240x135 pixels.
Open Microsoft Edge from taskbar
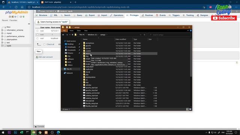58,132
